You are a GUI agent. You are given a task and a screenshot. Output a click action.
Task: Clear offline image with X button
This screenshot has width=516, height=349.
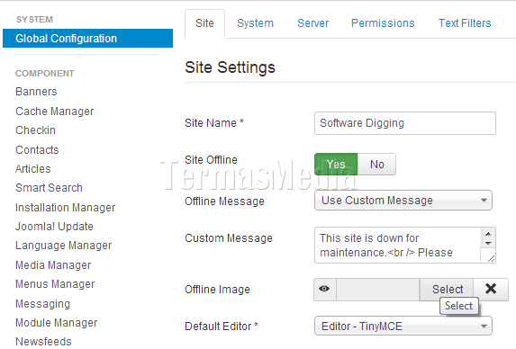pos(491,290)
